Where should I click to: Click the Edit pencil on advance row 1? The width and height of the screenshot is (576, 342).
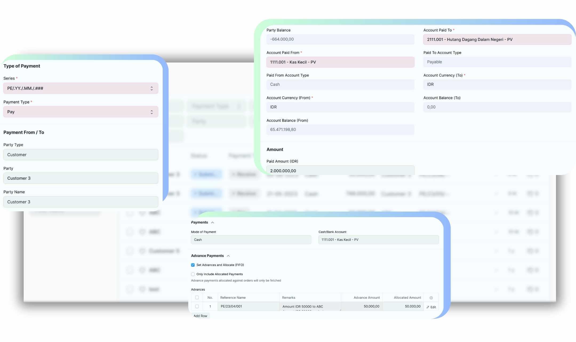(431, 307)
